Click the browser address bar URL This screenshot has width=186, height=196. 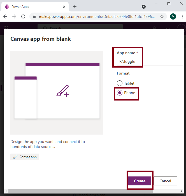pos(97,17)
